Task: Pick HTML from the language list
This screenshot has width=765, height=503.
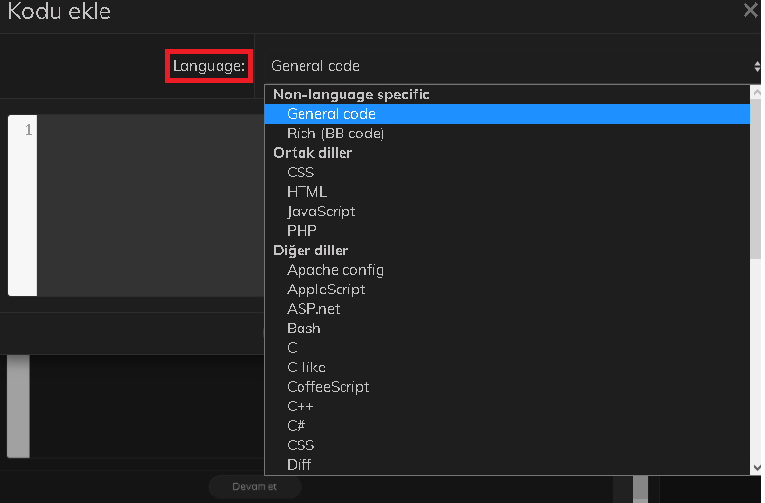Action: (306, 192)
